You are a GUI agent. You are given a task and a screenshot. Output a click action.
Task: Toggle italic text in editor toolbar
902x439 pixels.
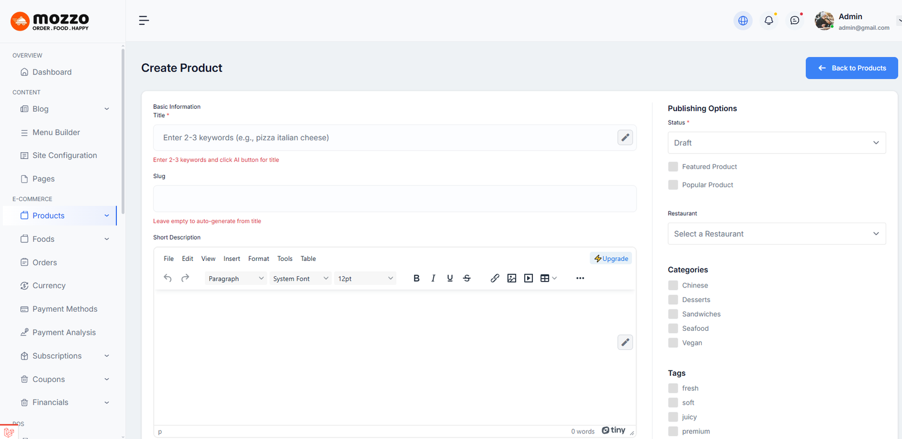click(433, 278)
